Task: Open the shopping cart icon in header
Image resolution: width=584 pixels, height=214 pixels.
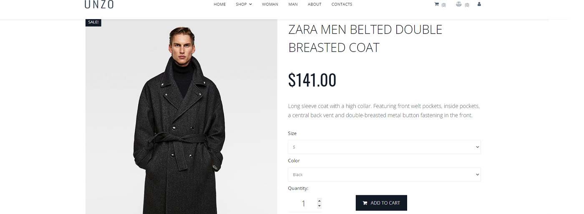Action: (x=437, y=4)
